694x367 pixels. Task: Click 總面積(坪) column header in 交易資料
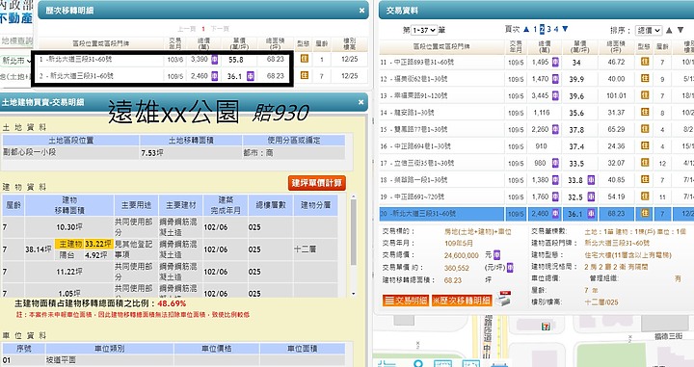(x=616, y=46)
